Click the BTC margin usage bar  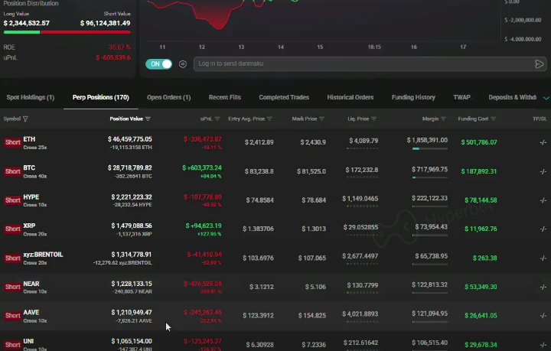click(430, 177)
